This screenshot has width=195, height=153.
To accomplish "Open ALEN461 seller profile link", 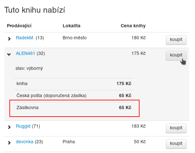I will tap(26, 53).
